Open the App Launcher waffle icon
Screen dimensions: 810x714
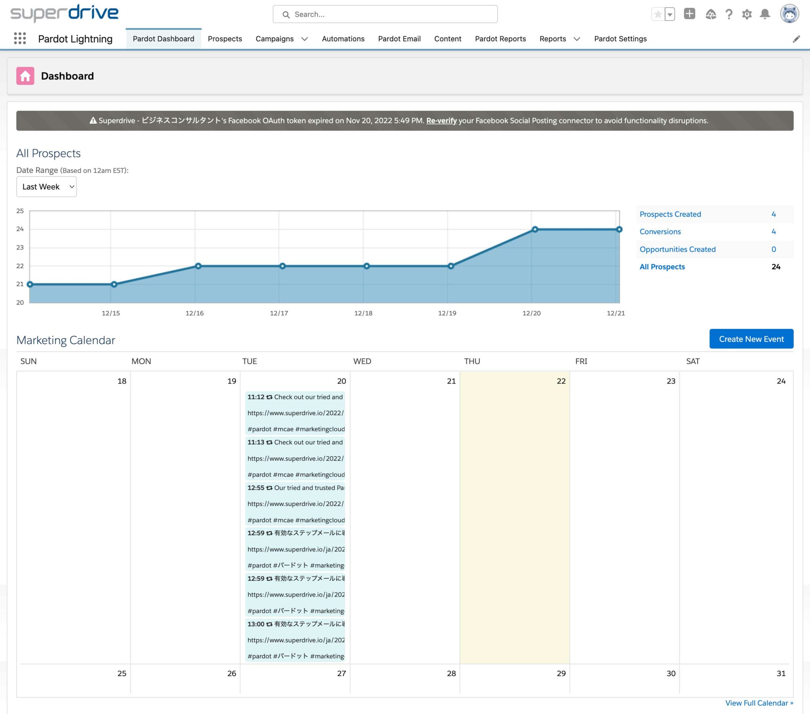point(20,38)
